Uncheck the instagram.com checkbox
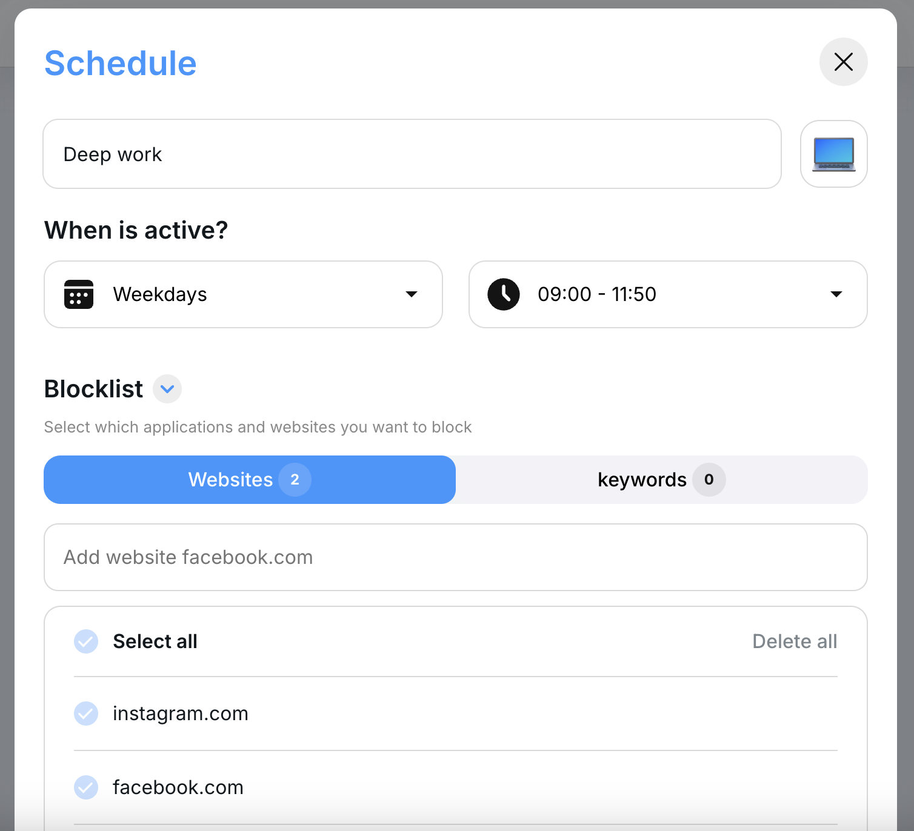Image resolution: width=914 pixels, height=831 pixels. click(x=86, y=713)
